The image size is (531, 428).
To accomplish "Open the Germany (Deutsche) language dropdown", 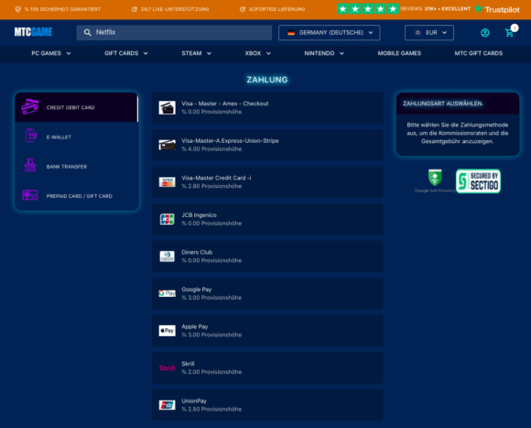I will [x=330, y=32].
